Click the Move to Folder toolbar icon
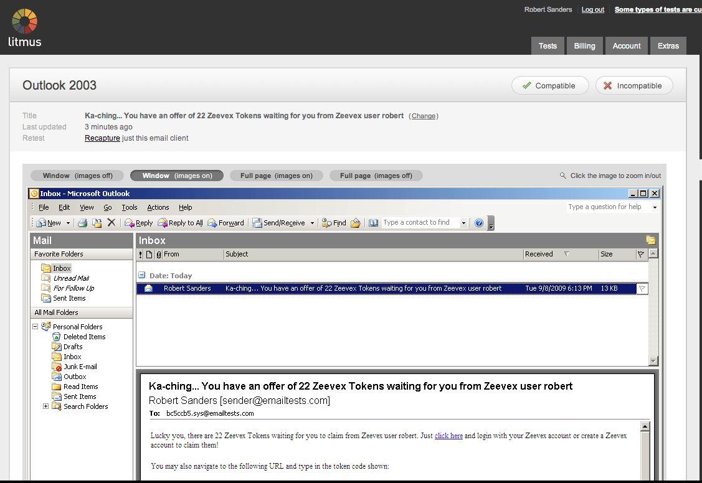 click(x=97, y=223)
